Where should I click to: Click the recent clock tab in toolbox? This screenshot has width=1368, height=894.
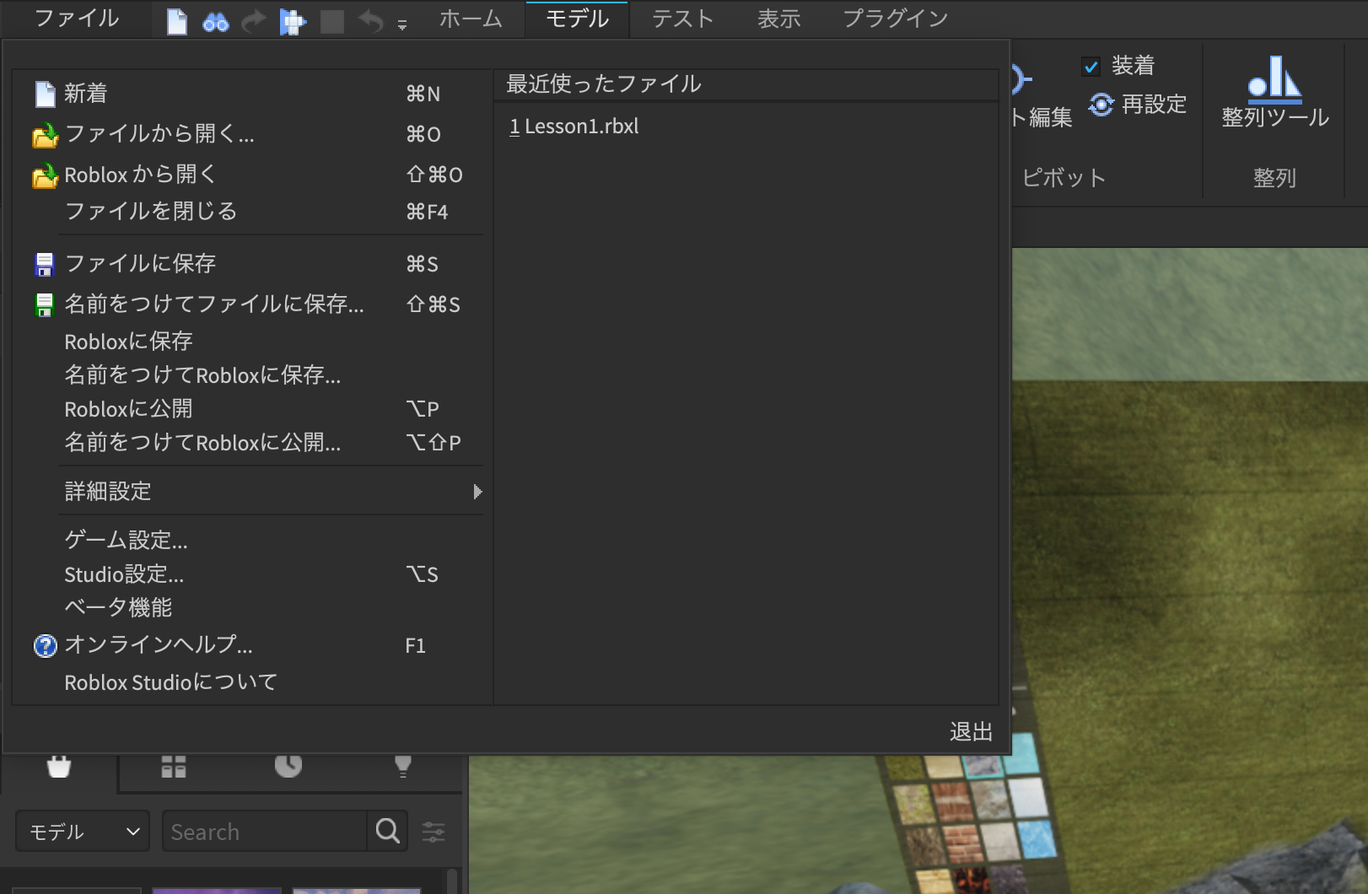tap(288, 766)
